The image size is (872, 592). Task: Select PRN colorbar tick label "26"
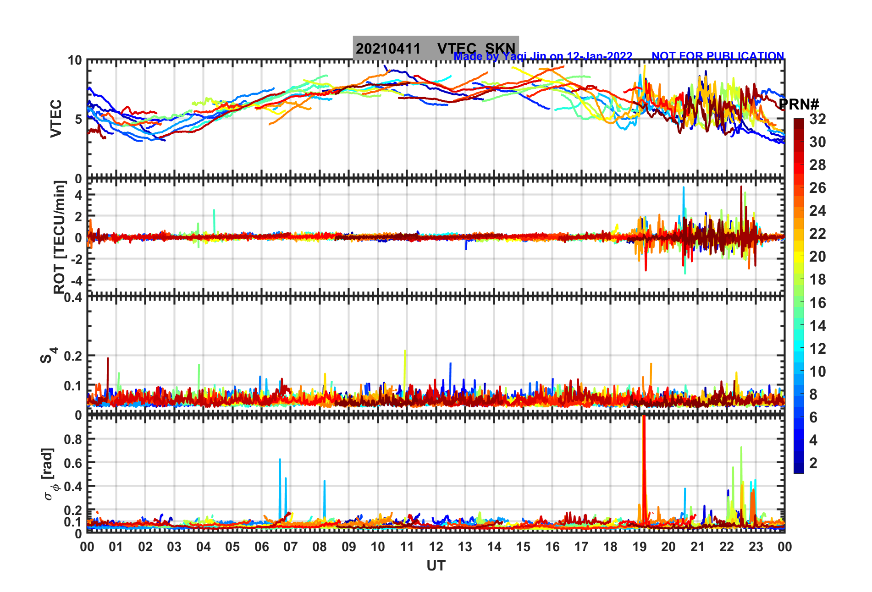click(817, 188)
